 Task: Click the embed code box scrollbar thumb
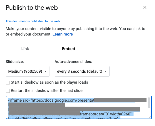[149, 103]
